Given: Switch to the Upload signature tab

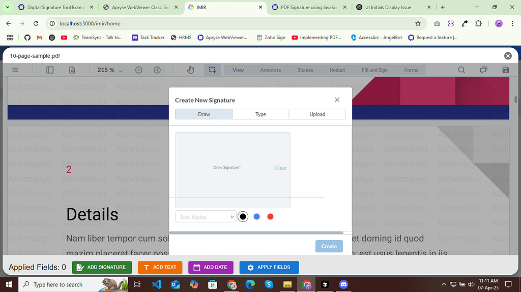Looking at the screenshot, I should pos(317,114).
